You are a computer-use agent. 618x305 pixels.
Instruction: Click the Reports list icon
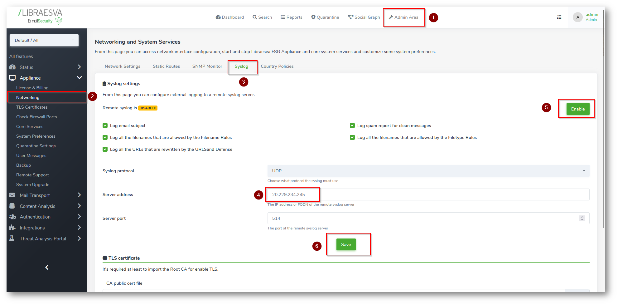tap(283, 17)
